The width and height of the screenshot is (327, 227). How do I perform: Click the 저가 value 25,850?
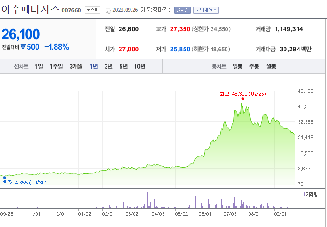(180, 49)
